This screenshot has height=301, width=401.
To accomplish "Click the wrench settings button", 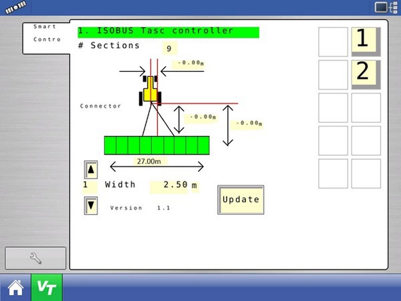I will pyautogui.click(x=36, y=258).
